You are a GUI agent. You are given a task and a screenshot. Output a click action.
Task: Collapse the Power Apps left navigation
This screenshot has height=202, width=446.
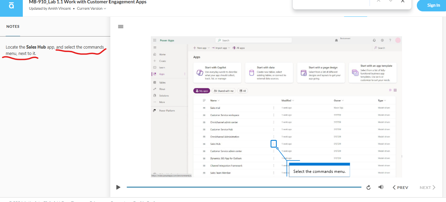point(155,48)
